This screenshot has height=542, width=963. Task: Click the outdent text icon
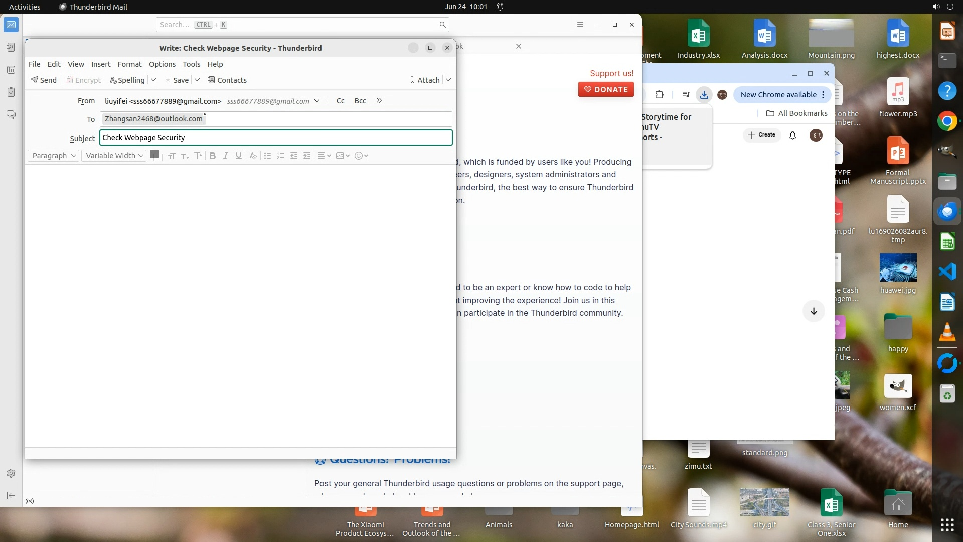click(294, 156)
